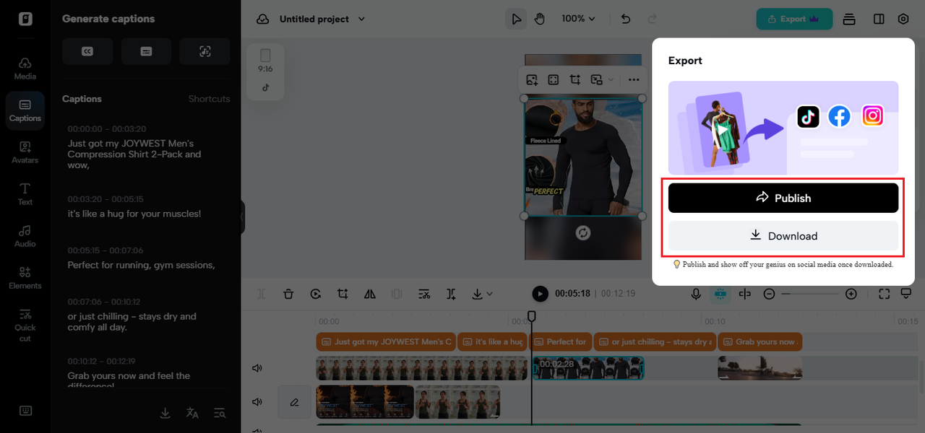Click the mirror flip icon in timeline toolbar
This screenshot has height=433, width=925.
tap(370, 294)
